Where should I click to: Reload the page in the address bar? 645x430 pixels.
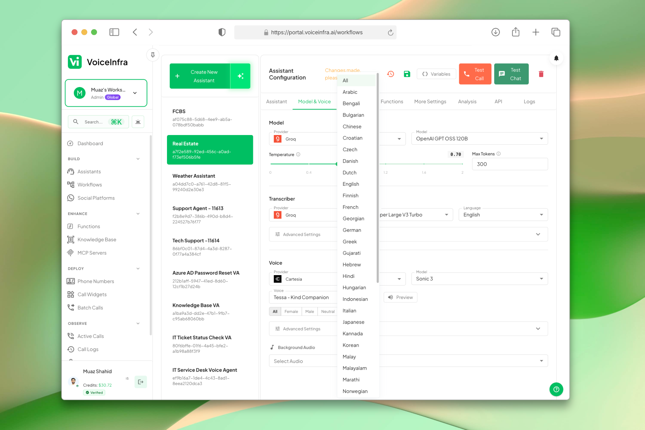(x=390, y=33)
